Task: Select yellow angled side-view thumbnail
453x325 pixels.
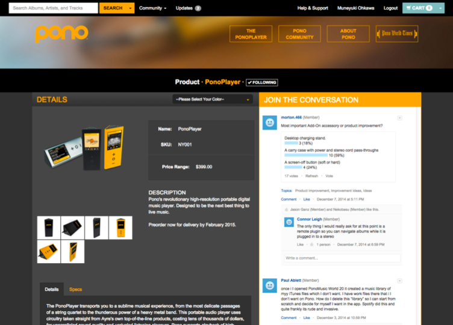Action: click(72, 252)
